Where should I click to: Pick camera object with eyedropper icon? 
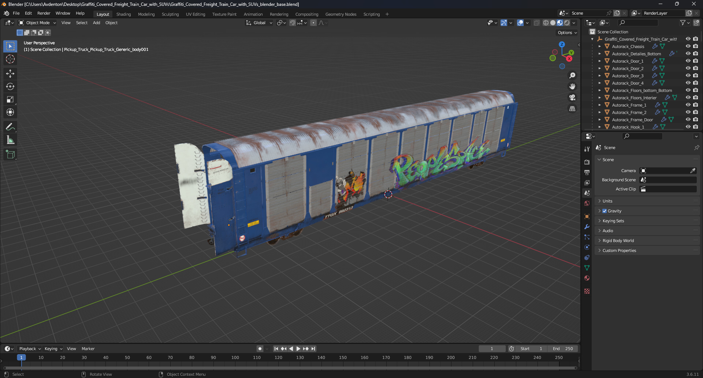[693, 171]
